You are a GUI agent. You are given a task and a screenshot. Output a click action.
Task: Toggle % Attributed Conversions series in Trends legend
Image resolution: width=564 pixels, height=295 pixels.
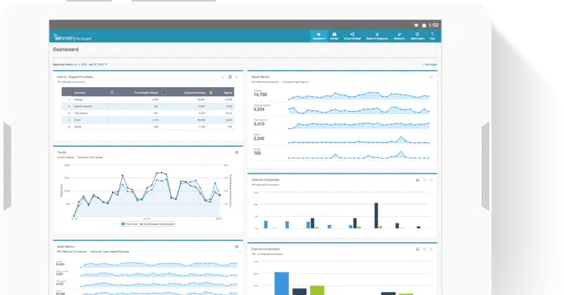[157, 223]
